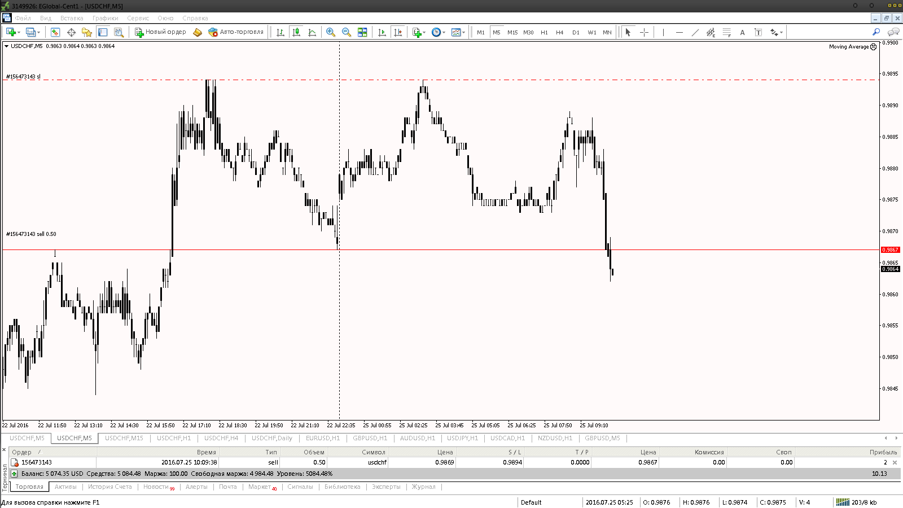Open the Strategy Tester magnifier icon

click(x=119, y=32)
